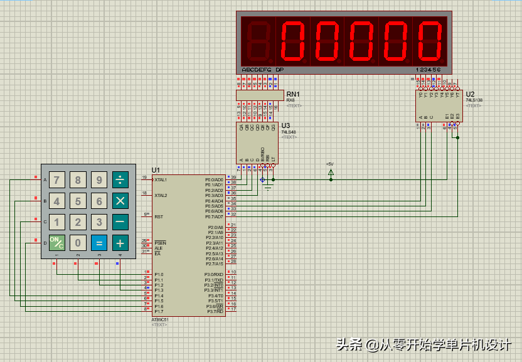This screenshot has height=362, width=522.
Task: Click the divide key on keypad
Action: [x=120, y=180]
